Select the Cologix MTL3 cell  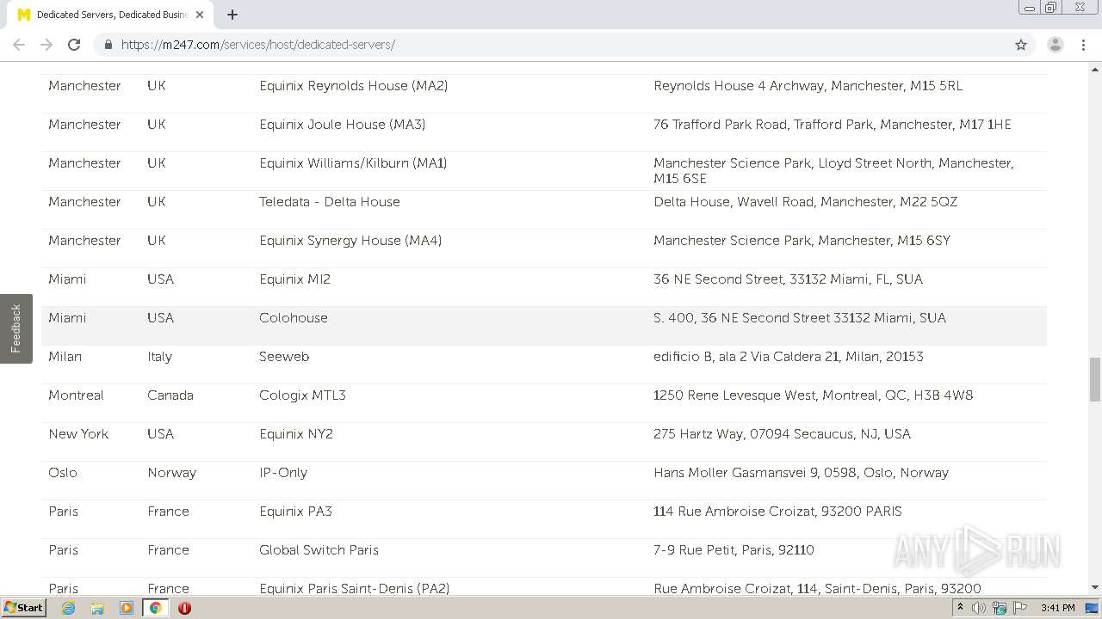[x=302, y=395]
